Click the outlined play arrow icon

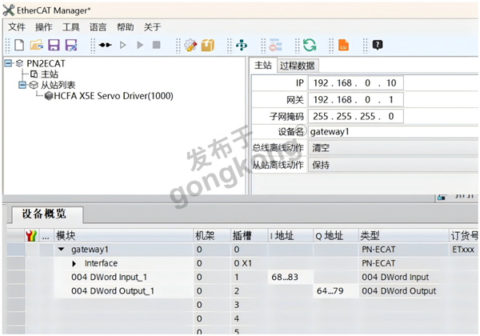coord(123,45)
